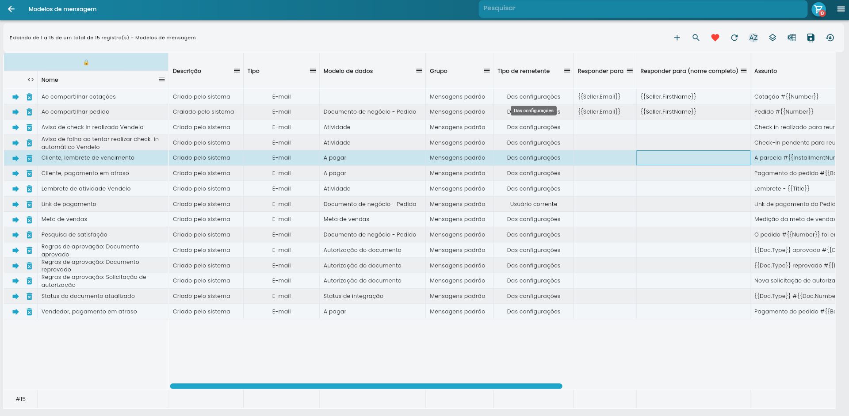Image resolution: width=849 pixels, height=416 pixels.
Task: Open the grouping layers icon
Action: 772,38
